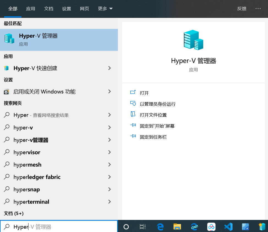Select the hypersnap web suggestion
The width and height of the screenshot is (268, 232).
[x=59, y=189]
